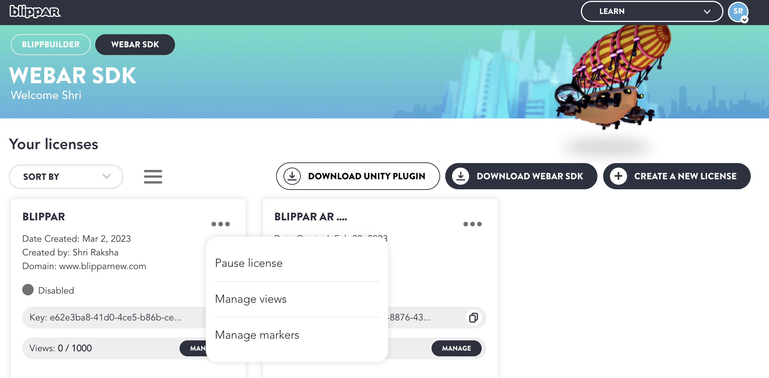Open the BLIPPAR AR card three-dots menu
The image size is (769, 378).
(x=472, y=224)
